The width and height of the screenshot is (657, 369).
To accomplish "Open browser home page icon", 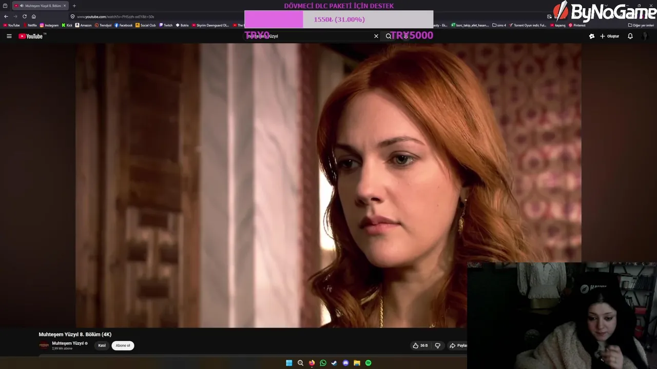I will pos(34,16).
